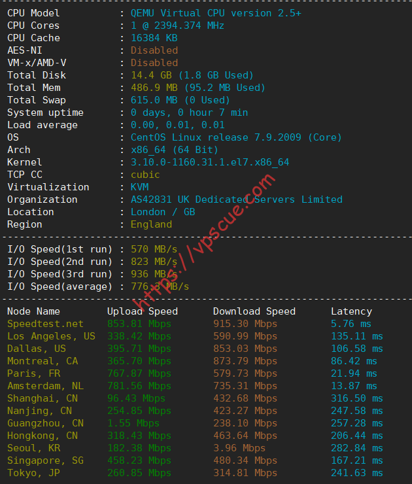Image resolution: width=412 pixels, height=484 pixels.
Task: Click the London / GB location value
Action: [x=163, y=212]
